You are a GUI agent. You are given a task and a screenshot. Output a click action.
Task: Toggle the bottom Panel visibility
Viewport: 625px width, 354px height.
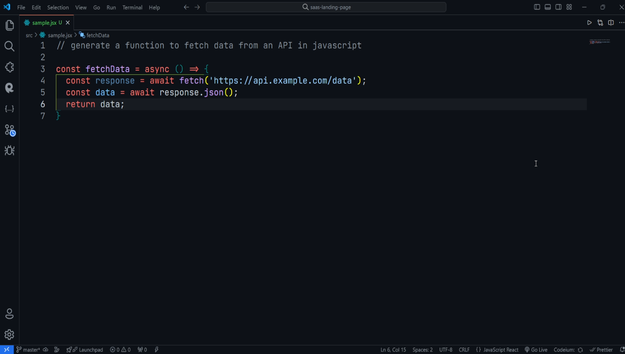pyautogui.click(x=548, y=7)
